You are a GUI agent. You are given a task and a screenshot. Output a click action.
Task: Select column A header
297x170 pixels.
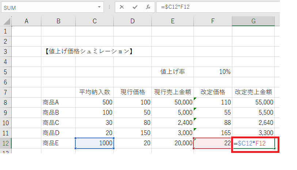click(26, 21)
